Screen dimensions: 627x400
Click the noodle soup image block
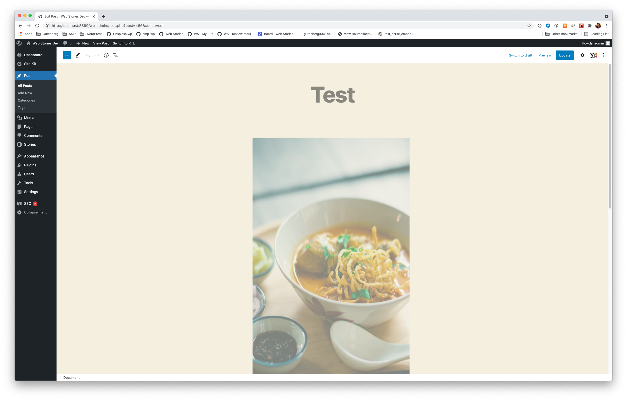pyautogui.click(x=331, y=256)
